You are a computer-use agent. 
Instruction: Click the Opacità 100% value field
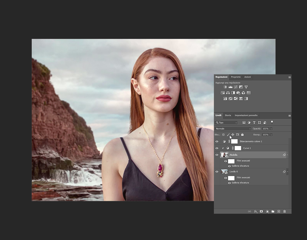pyautogui.click(x=265, y=129)
